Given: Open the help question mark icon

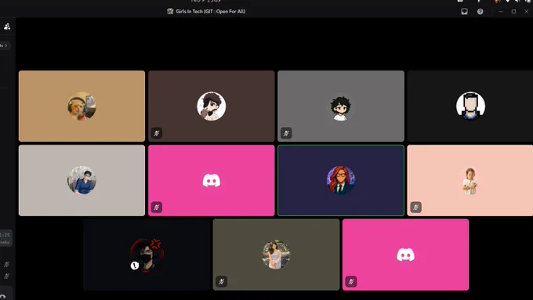Looking at the screenshot, I should (x=480, y=12).
